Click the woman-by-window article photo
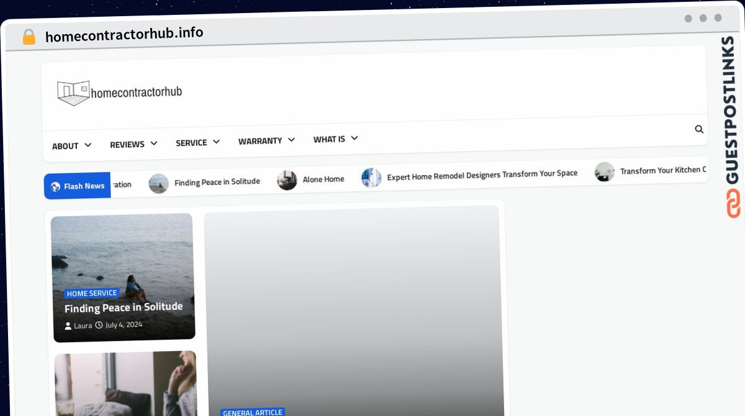The height and width of the screenshot is (416, 745). [x=126, y=384]
